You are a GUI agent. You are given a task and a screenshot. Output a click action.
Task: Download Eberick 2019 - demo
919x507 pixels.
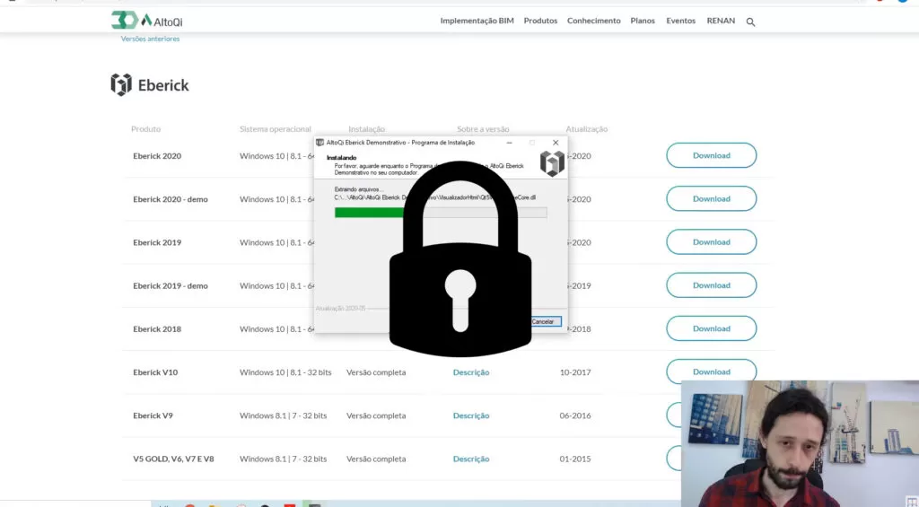pyautogui.click(x=711, y=285)
